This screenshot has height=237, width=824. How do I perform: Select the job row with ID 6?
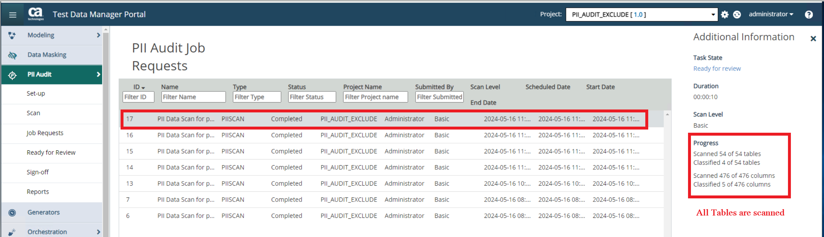[x=391, y=216]
